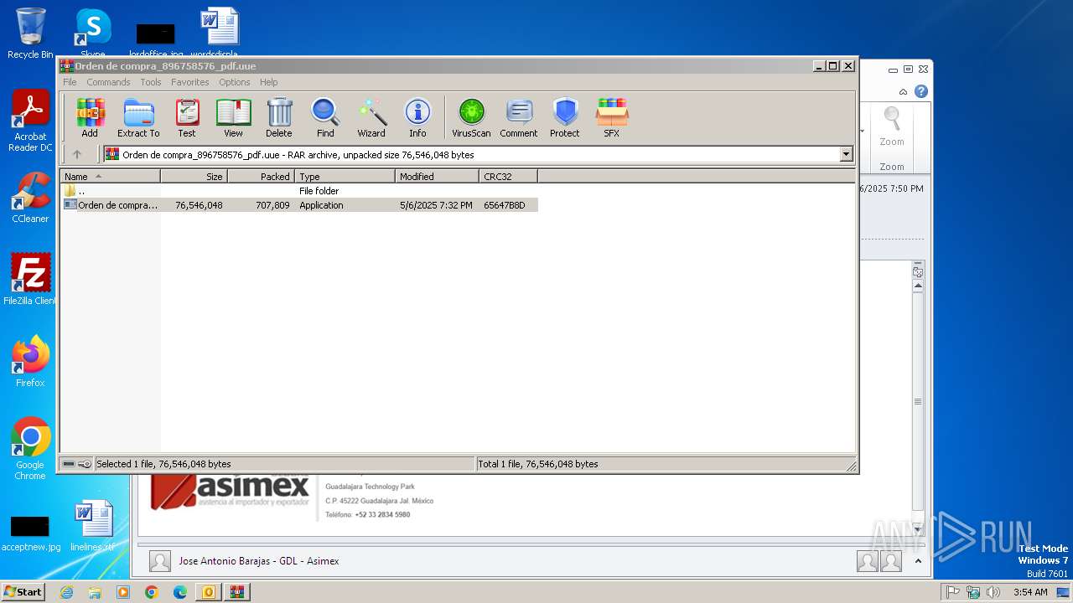Click Jose Antonio Barajas contact name
1073x603 pixels.
[x=258, y=561]
